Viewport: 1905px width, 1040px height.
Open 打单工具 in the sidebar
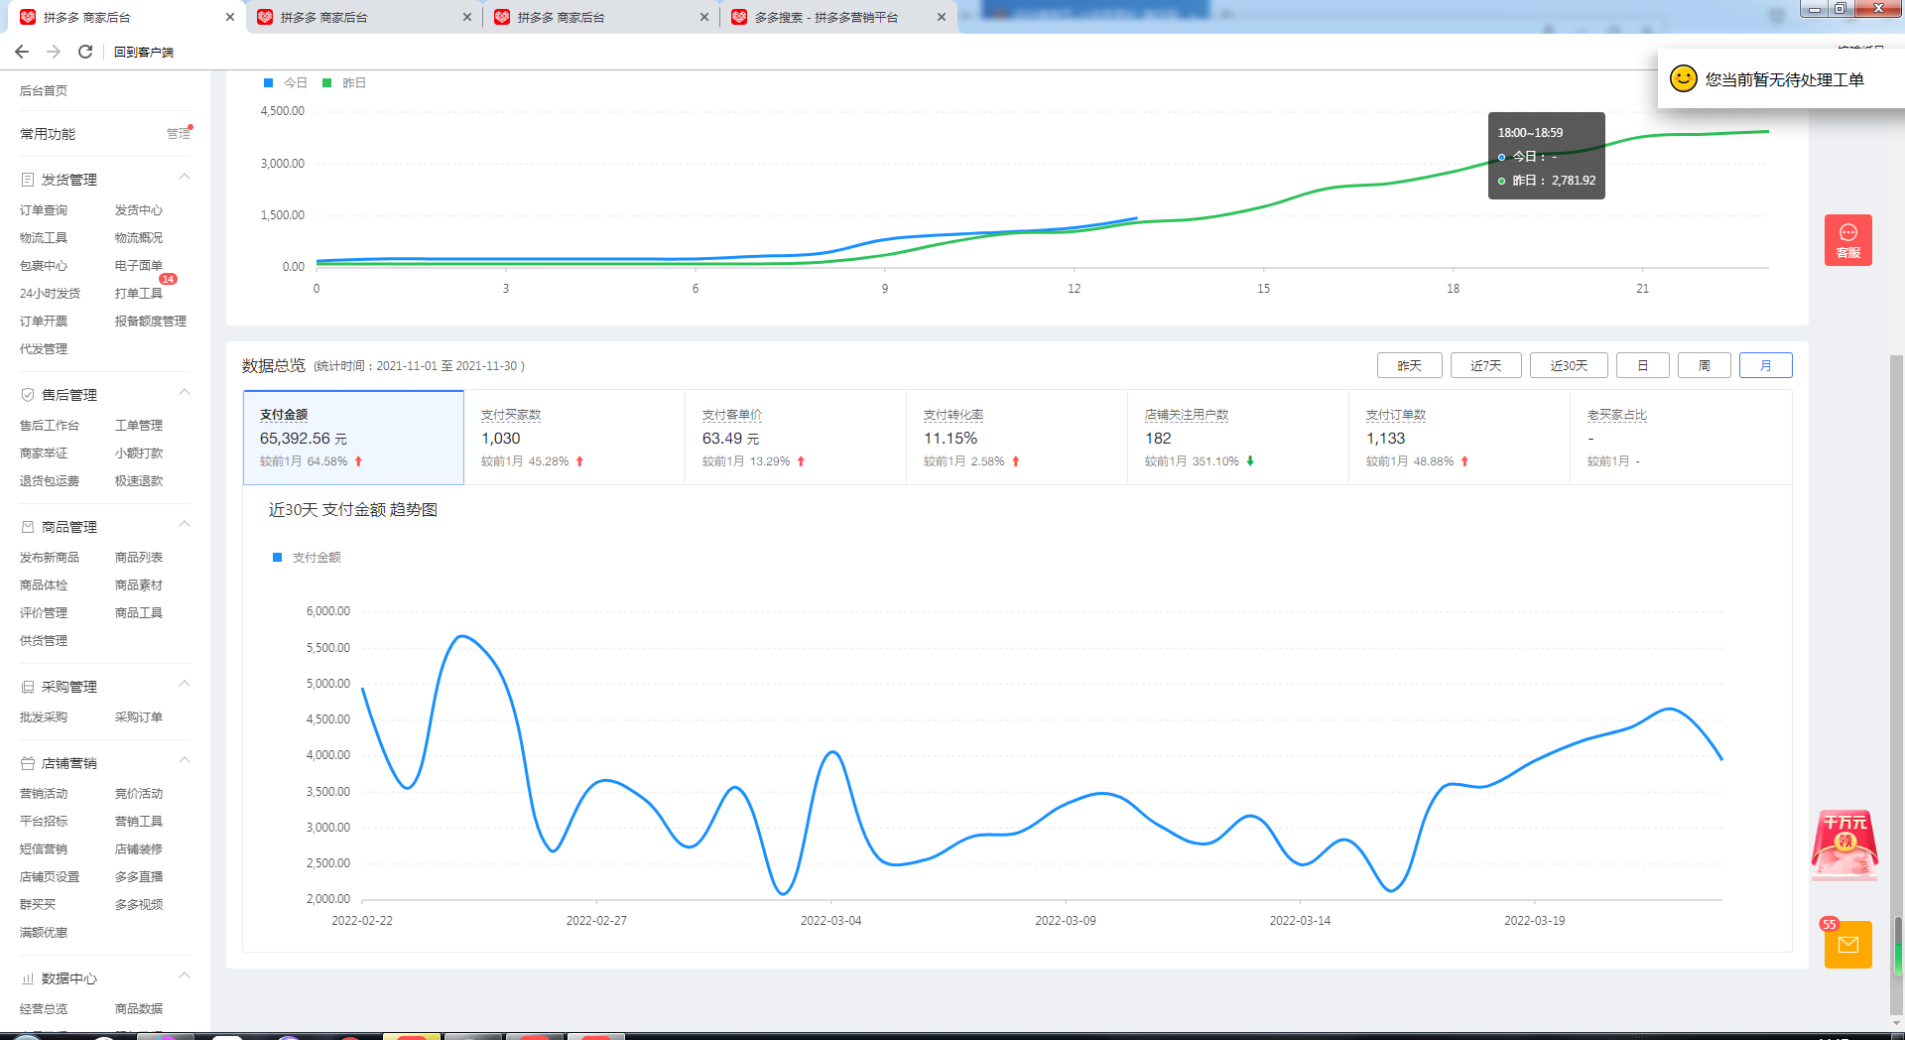click(139, 294)
